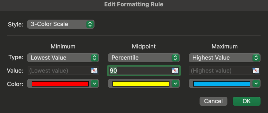Click the Edit Formatting Rule title bar
The height and width of the screenshot is (113, 268).
tap(134, 4)
